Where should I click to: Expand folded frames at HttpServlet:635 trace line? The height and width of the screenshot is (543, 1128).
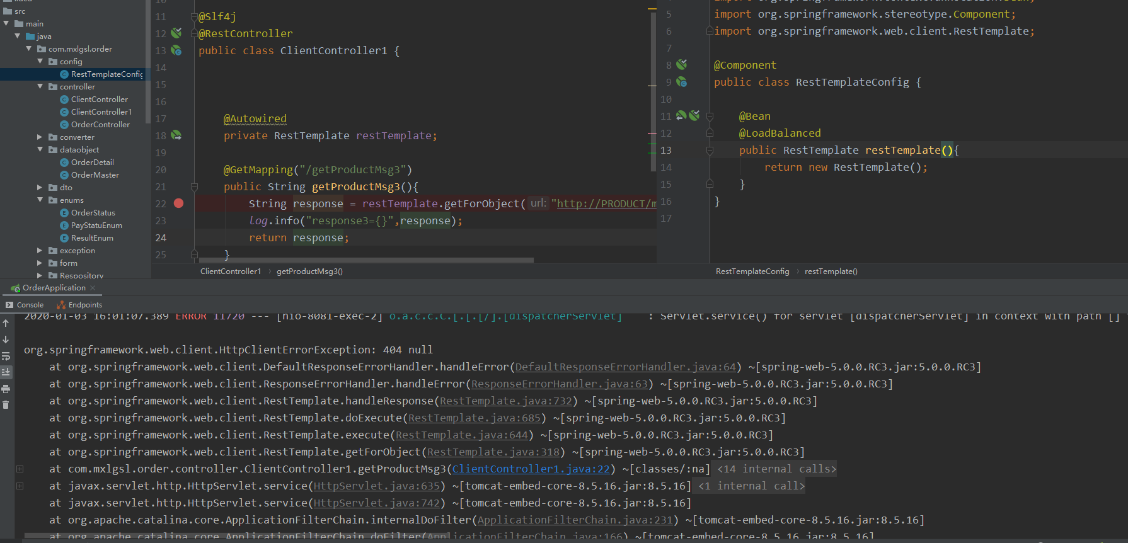(x=20, y=486)
